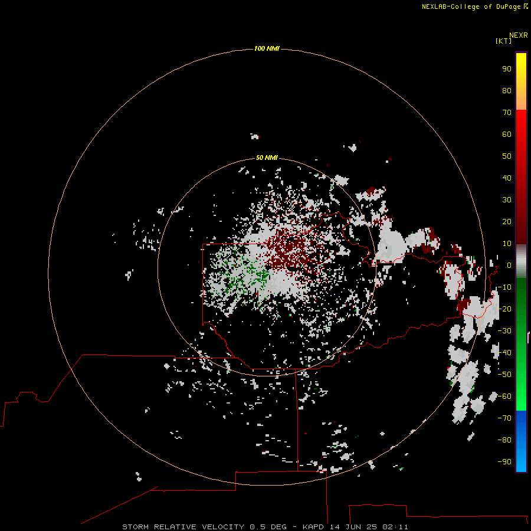Click the 60 value on the color scale

507,135
